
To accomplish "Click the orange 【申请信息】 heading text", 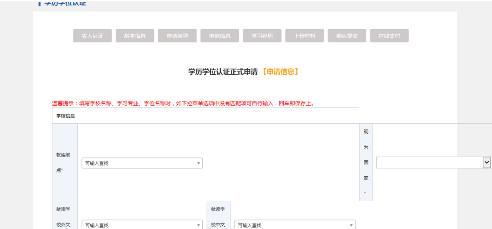I will [280, 71].
